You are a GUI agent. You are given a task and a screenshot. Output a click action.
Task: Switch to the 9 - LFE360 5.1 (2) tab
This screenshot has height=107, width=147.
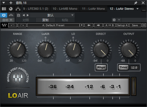[36, 9]
